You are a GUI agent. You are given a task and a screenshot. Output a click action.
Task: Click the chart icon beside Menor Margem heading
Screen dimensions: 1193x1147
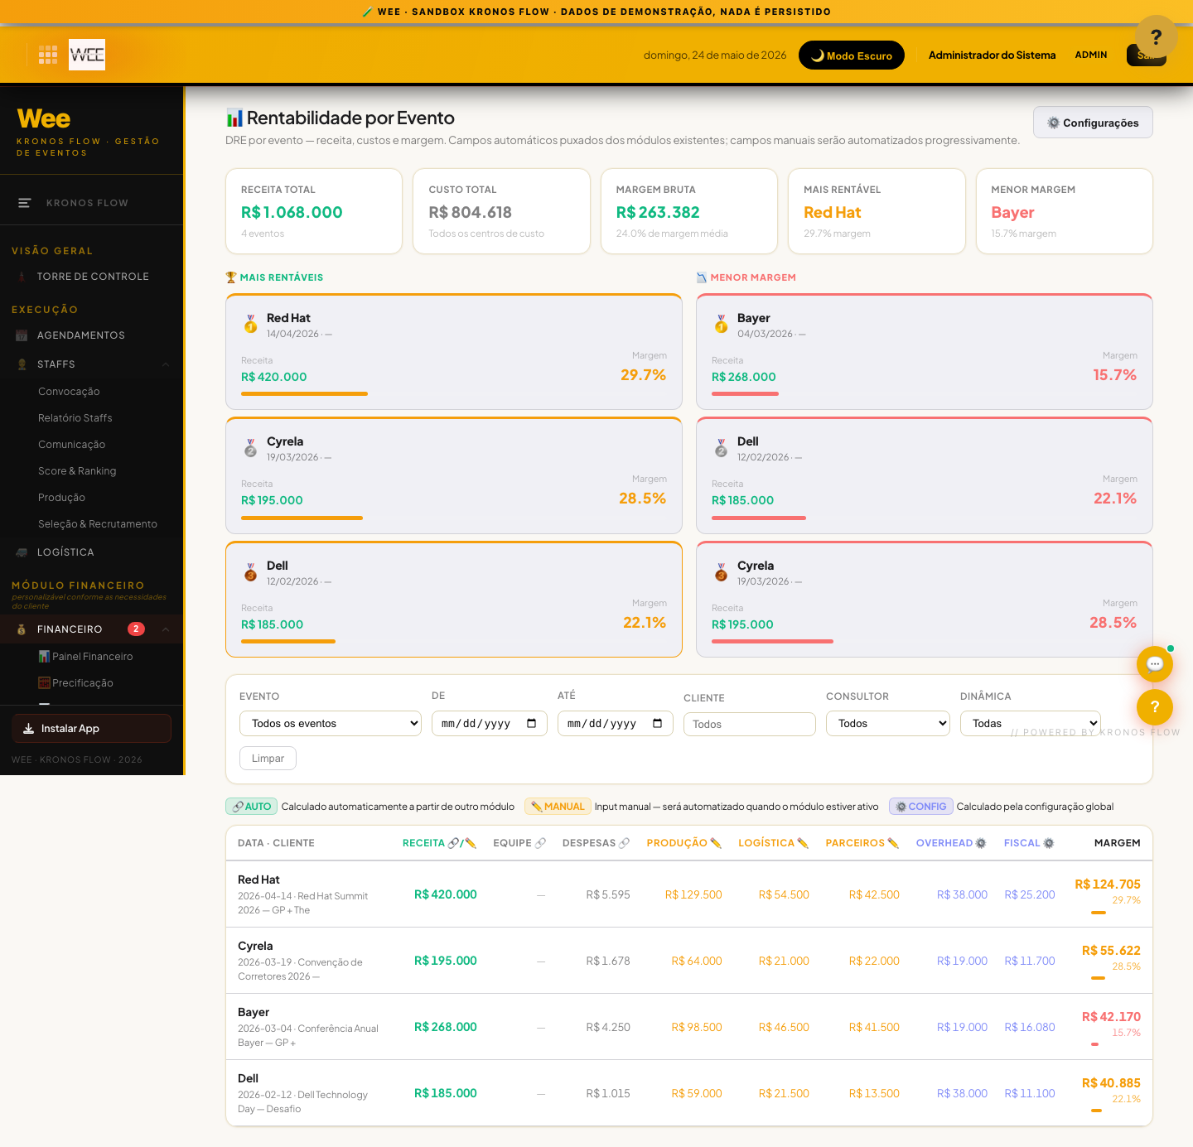point(702,277)
